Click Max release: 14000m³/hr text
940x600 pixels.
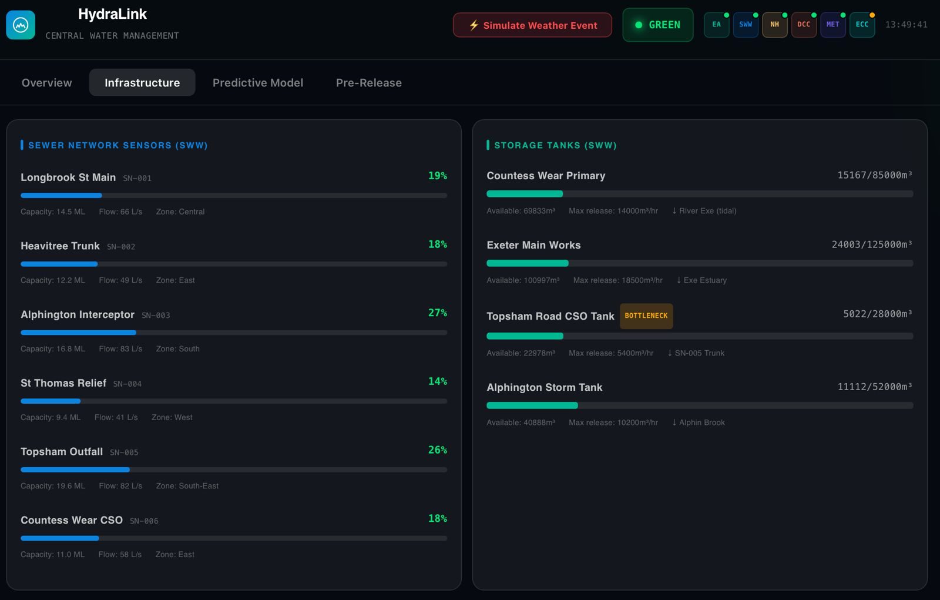[613, 211]
